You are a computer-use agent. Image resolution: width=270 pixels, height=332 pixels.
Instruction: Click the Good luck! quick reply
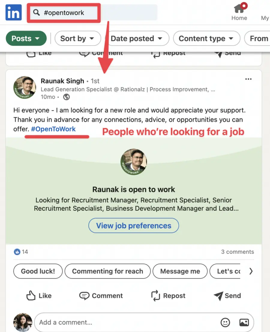point(38,271)
